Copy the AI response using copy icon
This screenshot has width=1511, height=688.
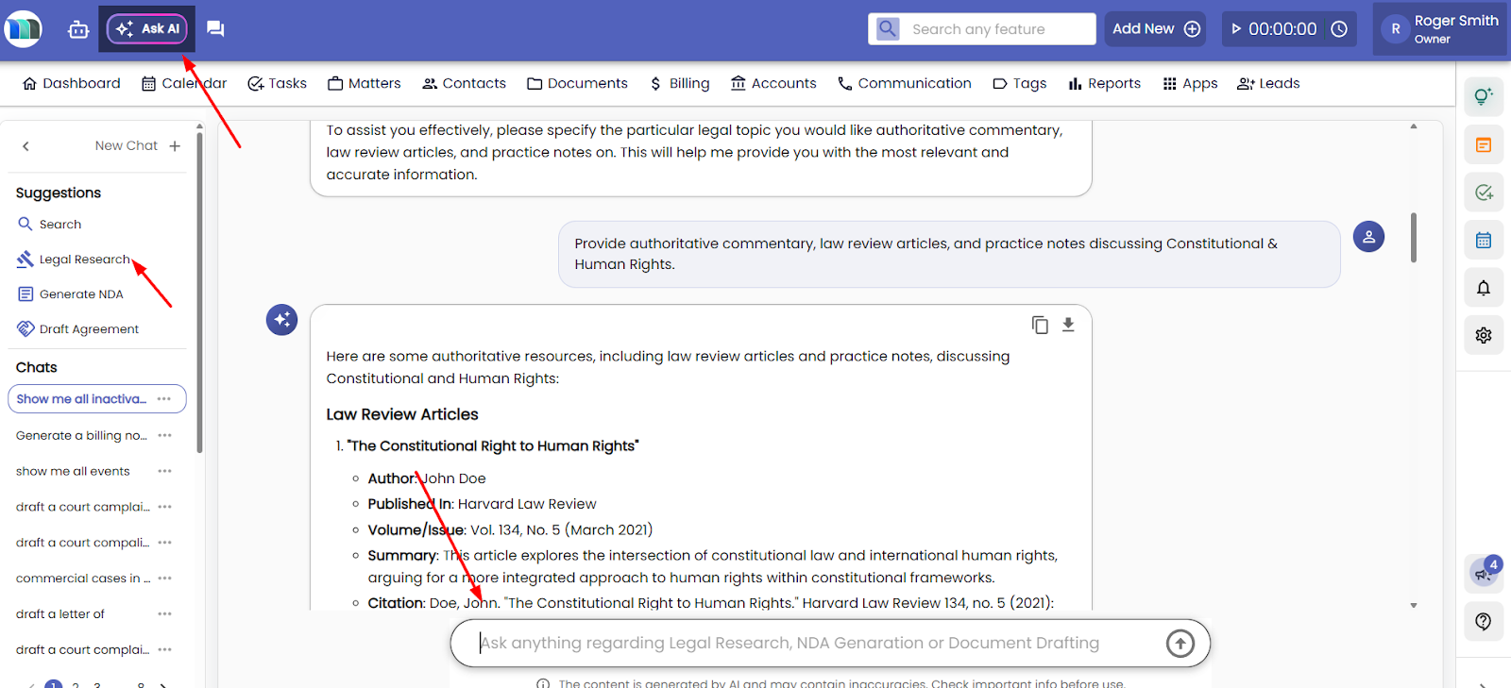[1040, 325]
